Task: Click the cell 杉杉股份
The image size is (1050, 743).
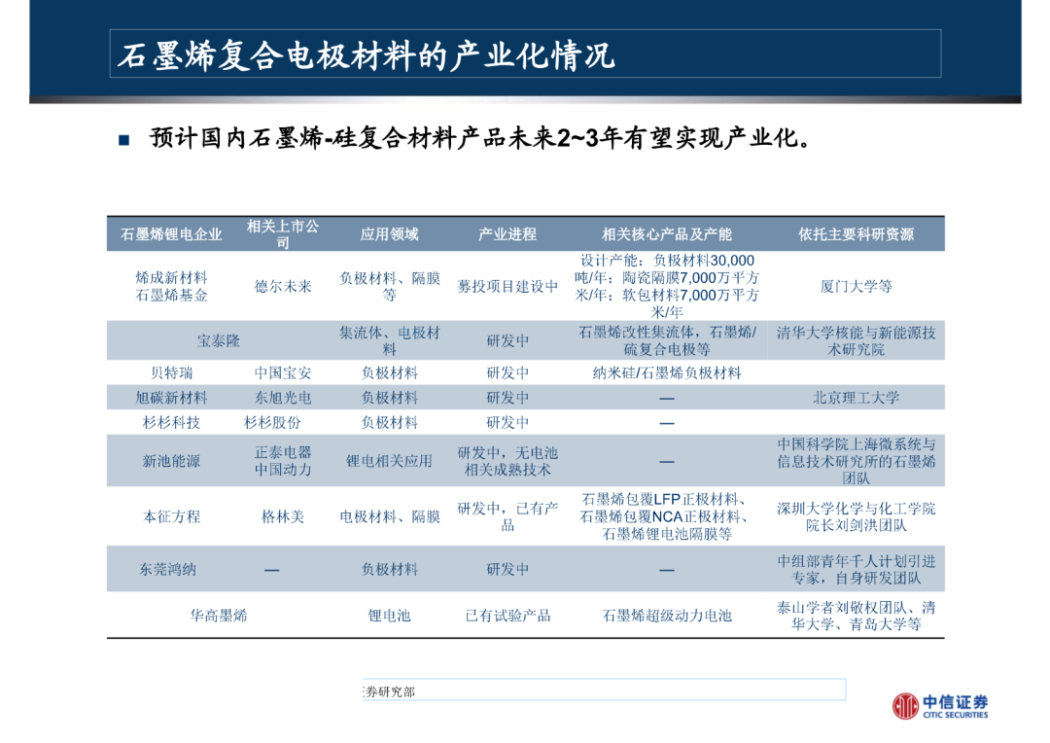Action: (x=272, y=422)
